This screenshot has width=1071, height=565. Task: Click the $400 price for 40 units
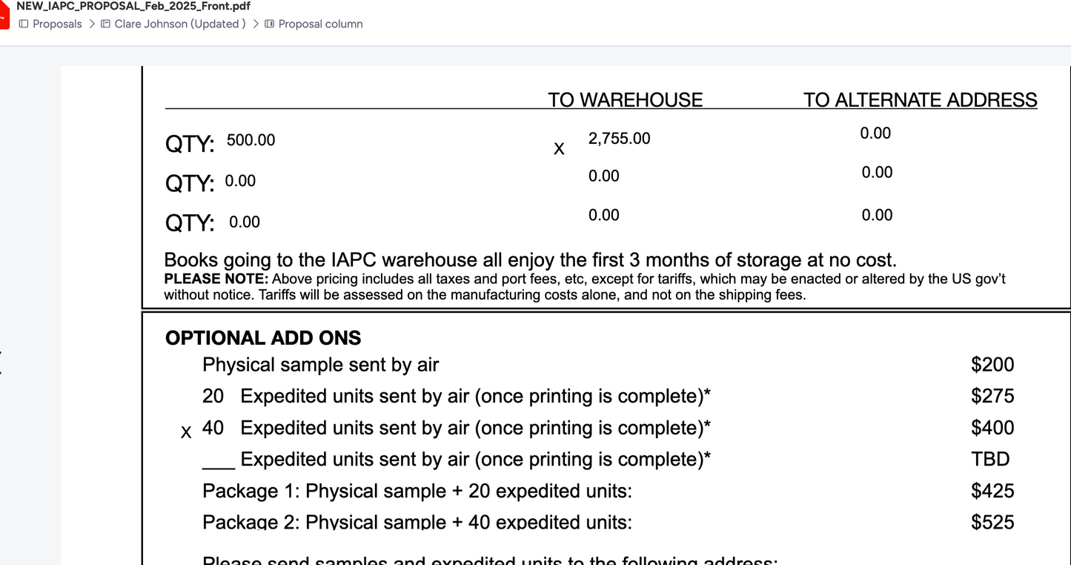(992, 428)
